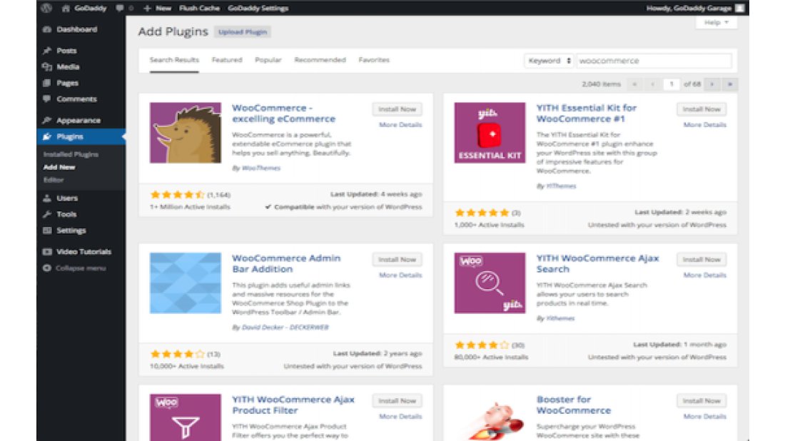Select the Comments speech-bubble icon
The image size is (785, 441).
(x=46, y=99)
